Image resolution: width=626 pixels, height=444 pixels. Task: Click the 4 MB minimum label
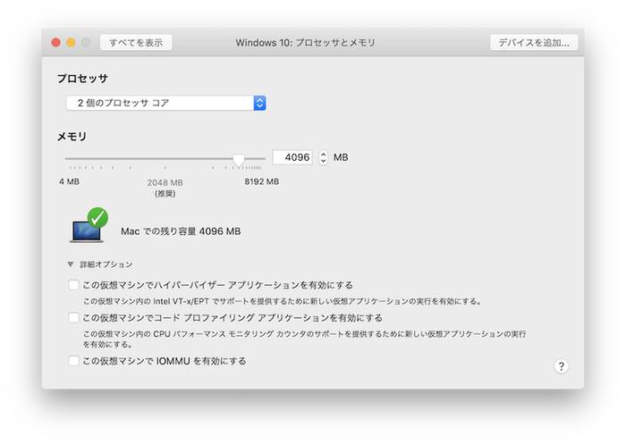(x=69, y=181)
